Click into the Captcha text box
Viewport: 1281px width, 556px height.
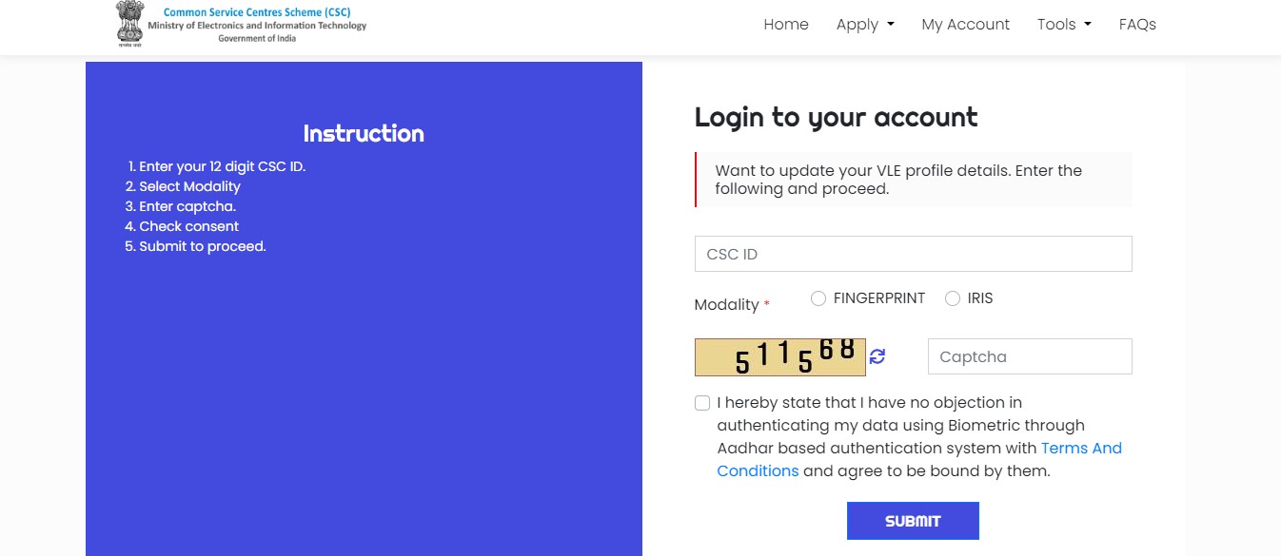click(x=1030, y=356)
